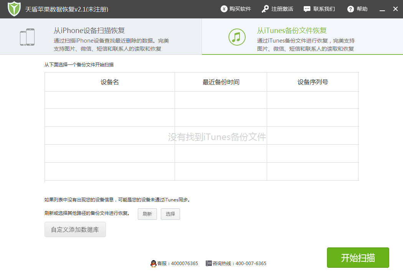This screenshot has height=272, width=403.
Task: Click the yen coin purchase icon
Action: [224, 9]
